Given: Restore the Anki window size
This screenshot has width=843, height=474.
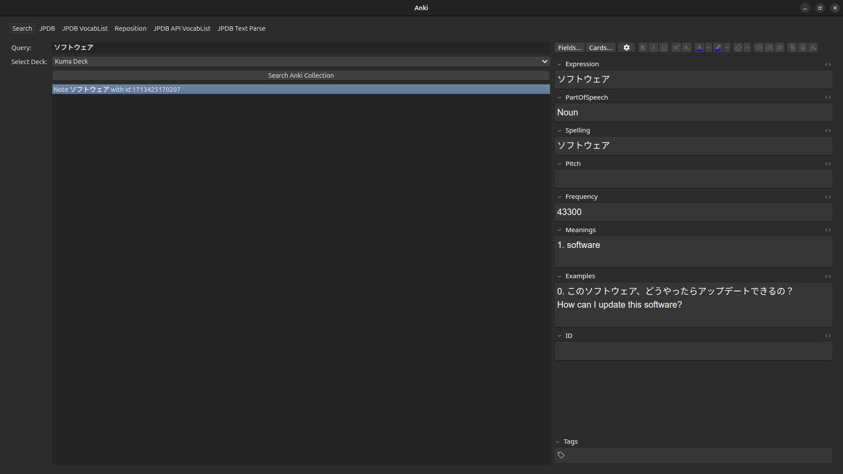Looking at the screenshot, I should (820, 8).
